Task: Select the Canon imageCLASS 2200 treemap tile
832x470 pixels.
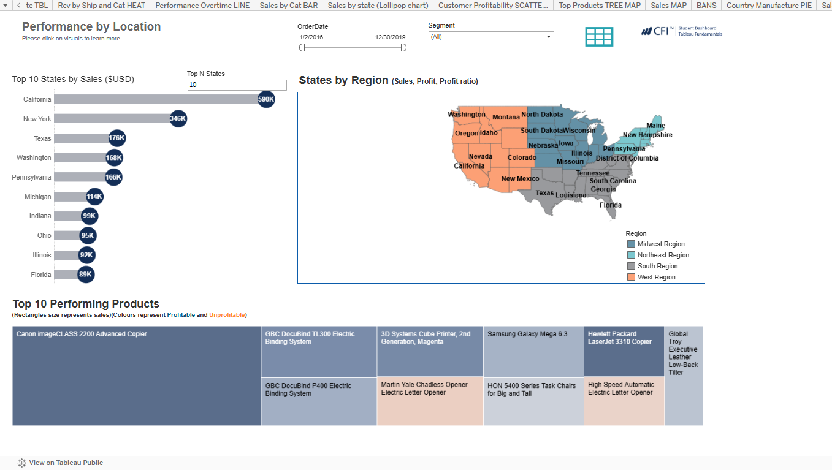Action: pyautogui.click(x=137, y=376)
